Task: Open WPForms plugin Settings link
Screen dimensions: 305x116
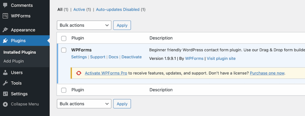Action: pos(79,57)
